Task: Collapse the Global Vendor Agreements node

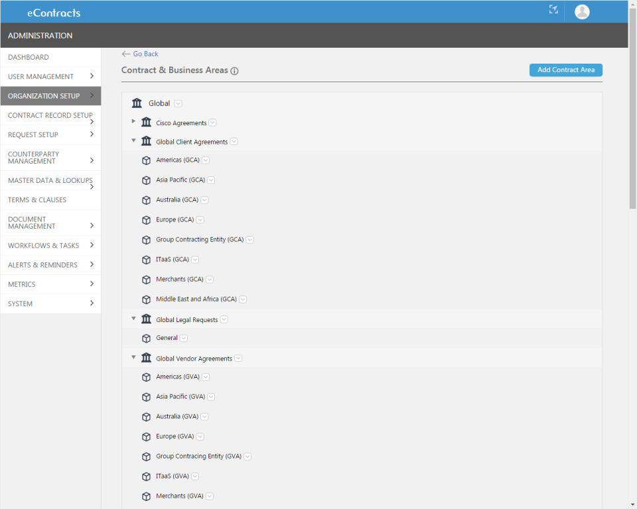Action: click(x=133, y=358)
